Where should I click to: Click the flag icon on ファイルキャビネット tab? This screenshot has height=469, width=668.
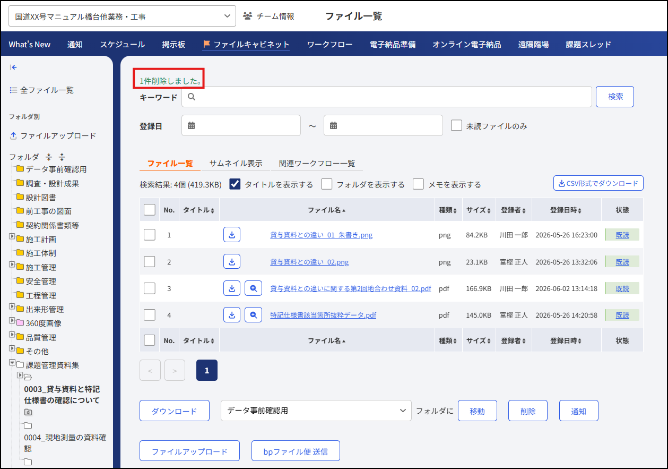pyautogui.click(x=207, y=45)
